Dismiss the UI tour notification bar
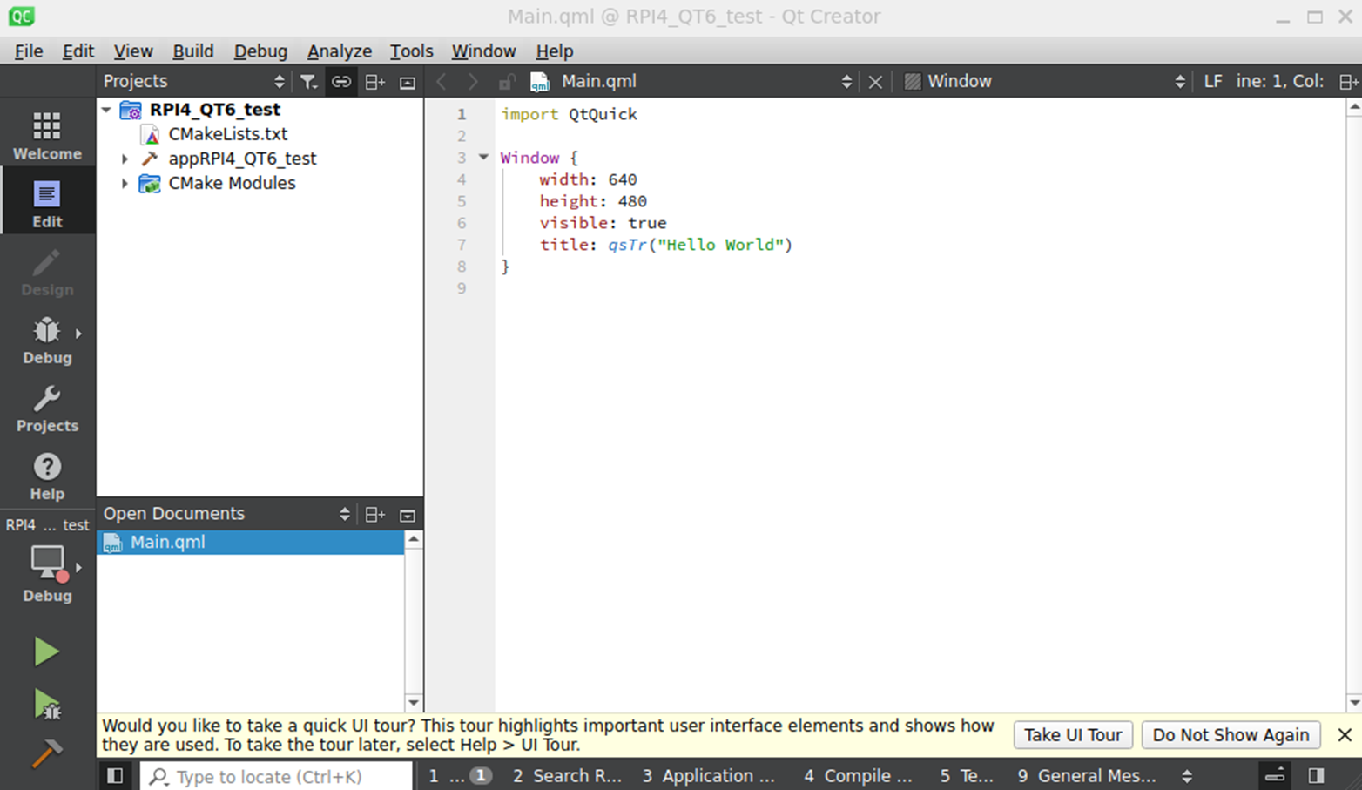Image resolution: width=1362 pixels, height=790 pixels. pyautogui.click(x=1345, y=734)
